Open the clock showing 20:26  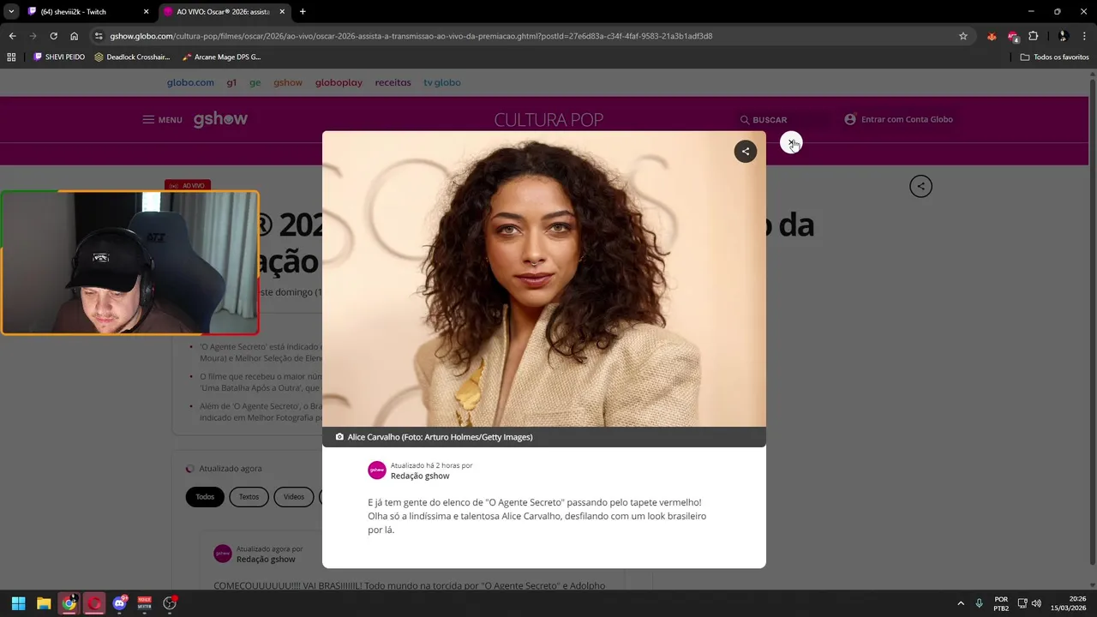click(1070, 603)
